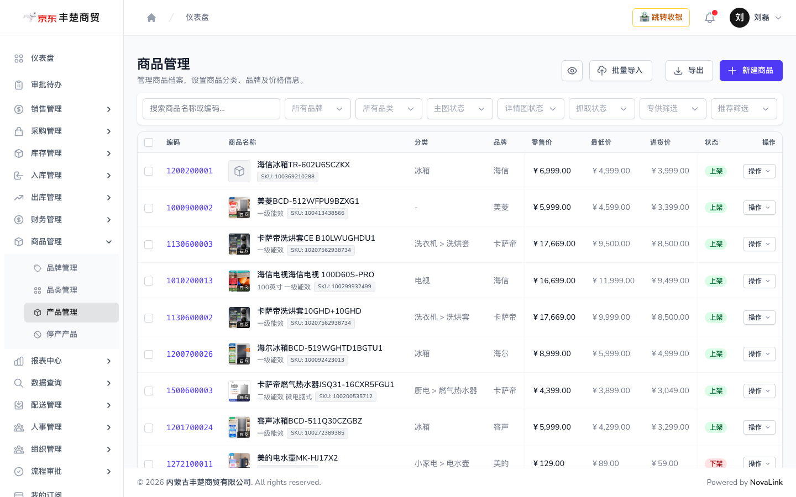796x497 pixels.
Task: Click 报表中心 chart icon
Action: pyautogui.click(x=19, y=361)
